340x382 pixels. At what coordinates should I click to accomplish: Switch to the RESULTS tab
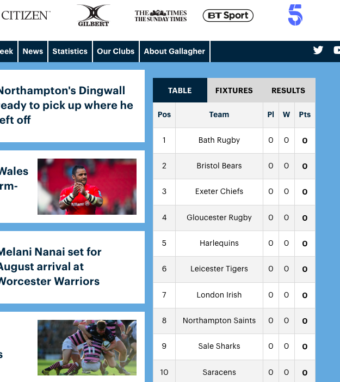tap(288, 90)
